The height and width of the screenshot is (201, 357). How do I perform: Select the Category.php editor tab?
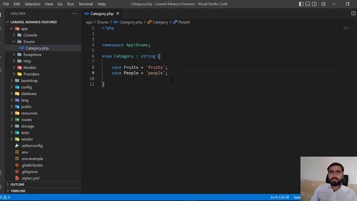coord(102,13)
